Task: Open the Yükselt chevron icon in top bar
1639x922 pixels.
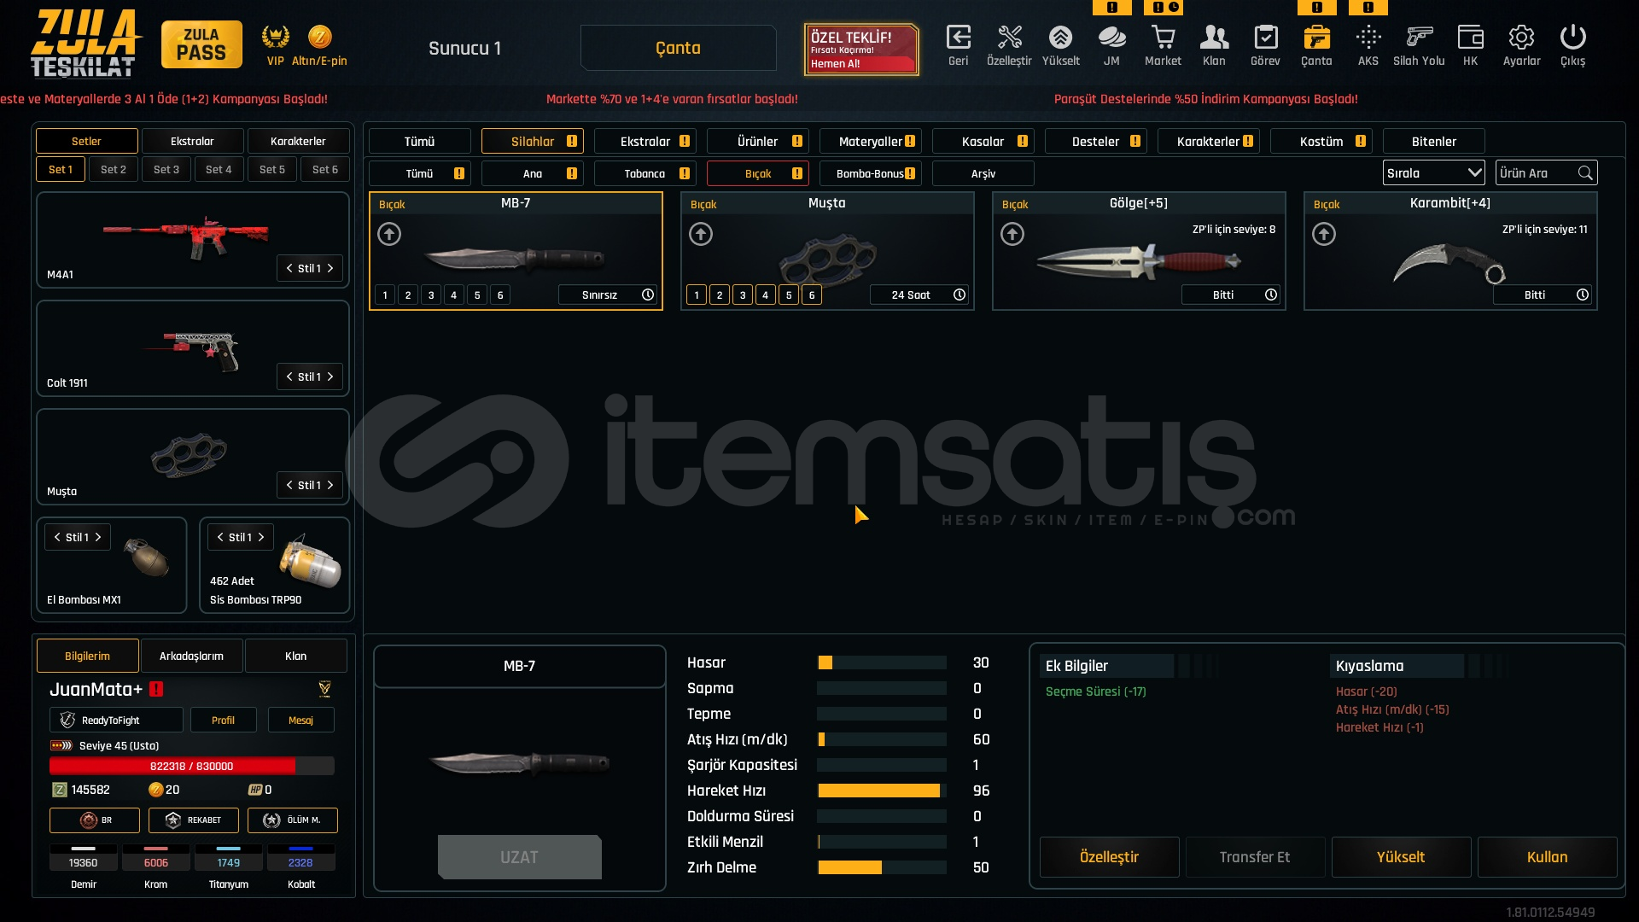Action: (1060, 38)
